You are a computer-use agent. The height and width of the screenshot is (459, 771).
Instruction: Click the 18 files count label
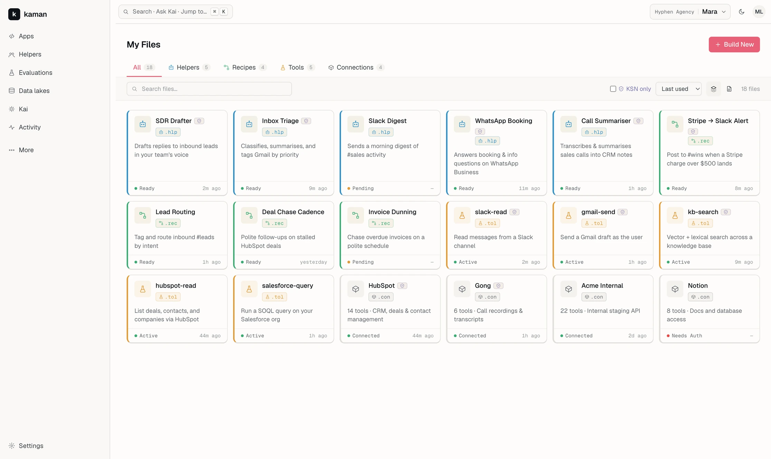click(x=750, y=89)
